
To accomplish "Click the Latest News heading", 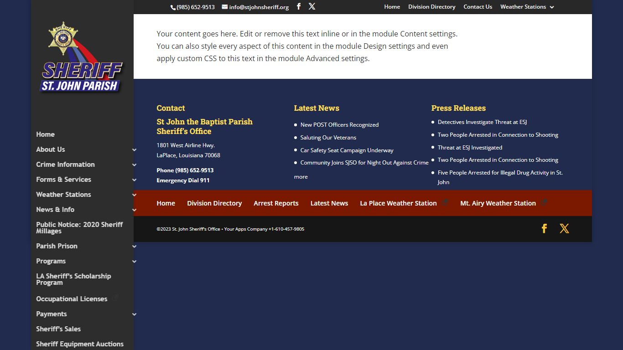I will coord(317,108).
